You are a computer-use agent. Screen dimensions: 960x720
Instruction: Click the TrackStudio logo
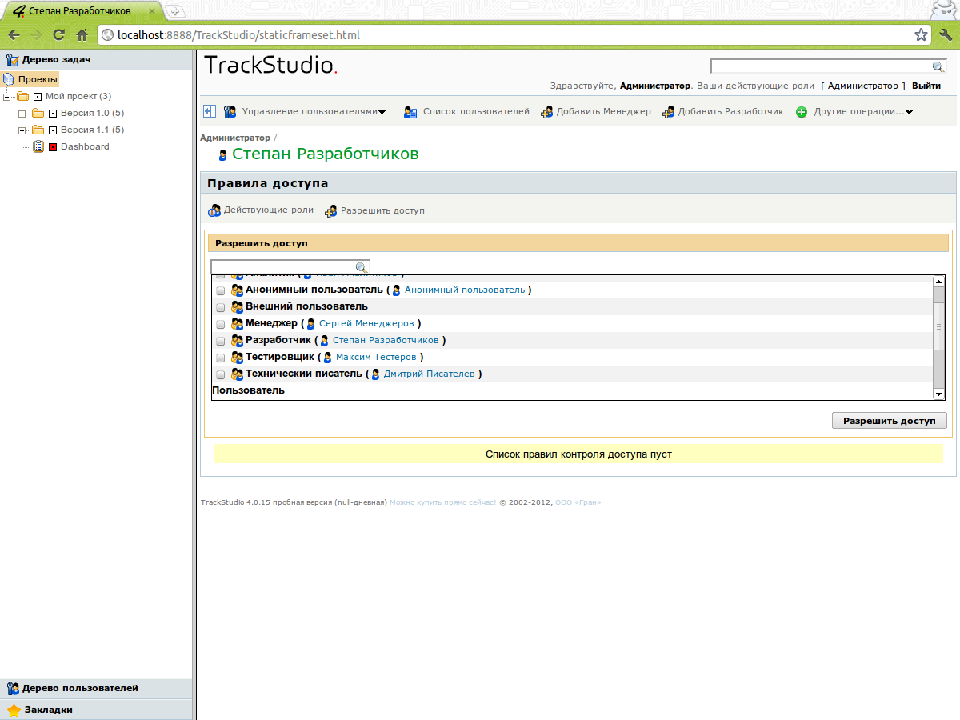pyautogui.click(x=271, y=65)
